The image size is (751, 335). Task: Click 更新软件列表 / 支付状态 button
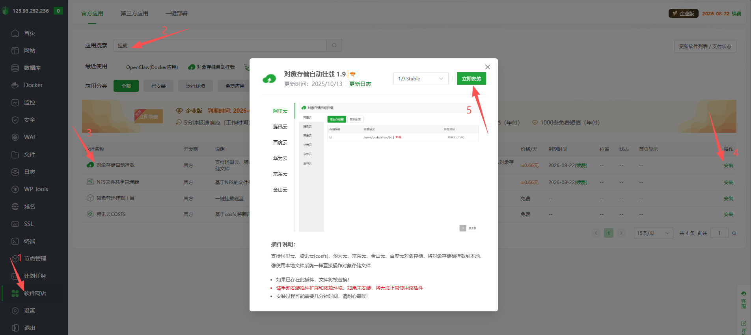pyautogui.click(x=705, y=46)
